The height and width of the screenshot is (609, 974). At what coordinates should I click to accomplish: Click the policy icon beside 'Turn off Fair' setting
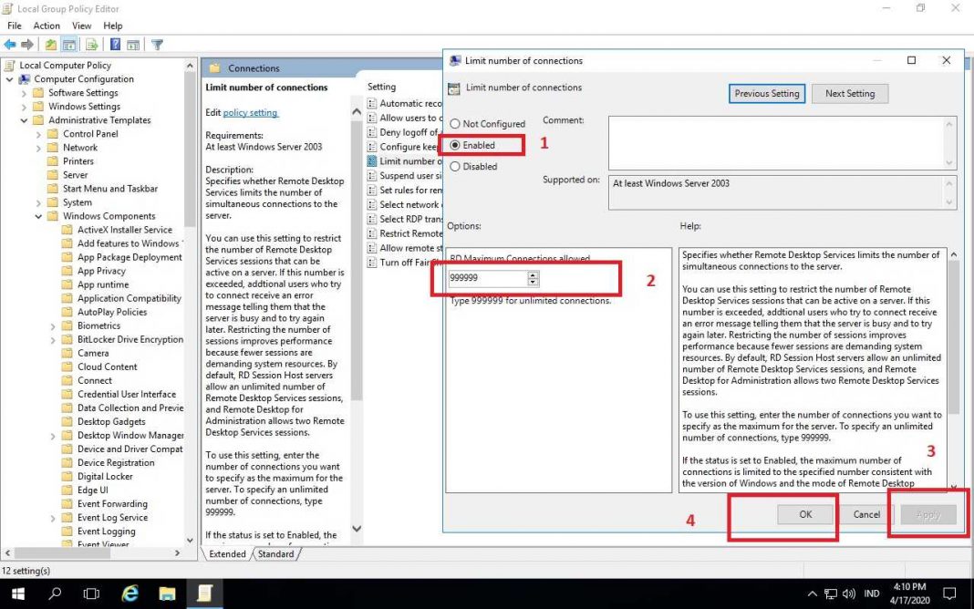tap(371, 262)
